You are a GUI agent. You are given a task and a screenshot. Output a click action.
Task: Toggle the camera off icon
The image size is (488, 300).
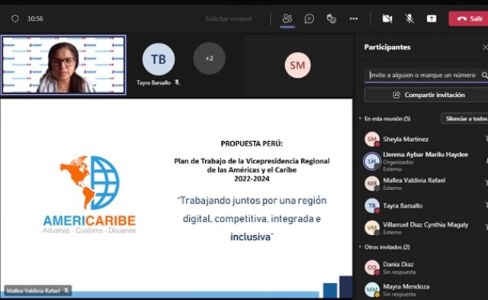pos(387,18)
